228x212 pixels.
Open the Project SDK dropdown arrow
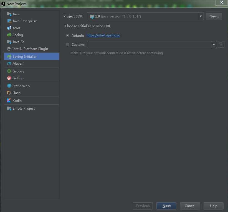[x=201, y=16]
